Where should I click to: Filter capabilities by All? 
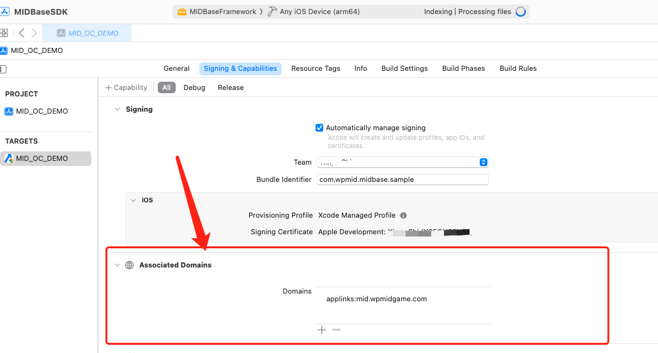(167, 87)
